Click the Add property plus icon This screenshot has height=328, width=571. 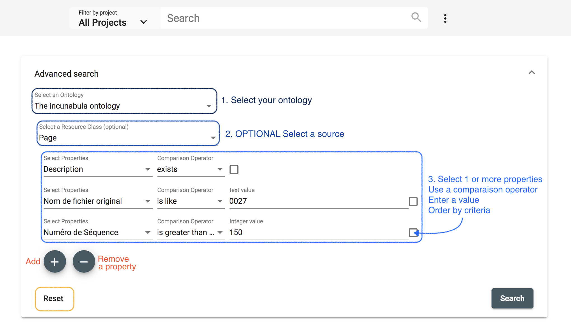point(55,262)
